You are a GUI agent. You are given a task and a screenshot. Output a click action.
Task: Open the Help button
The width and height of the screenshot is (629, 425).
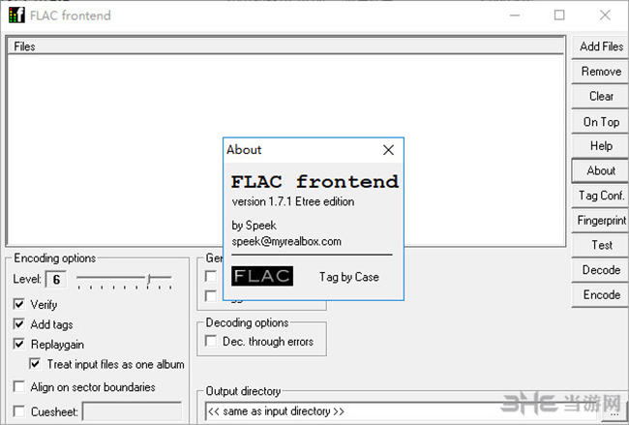click(601, 145)
